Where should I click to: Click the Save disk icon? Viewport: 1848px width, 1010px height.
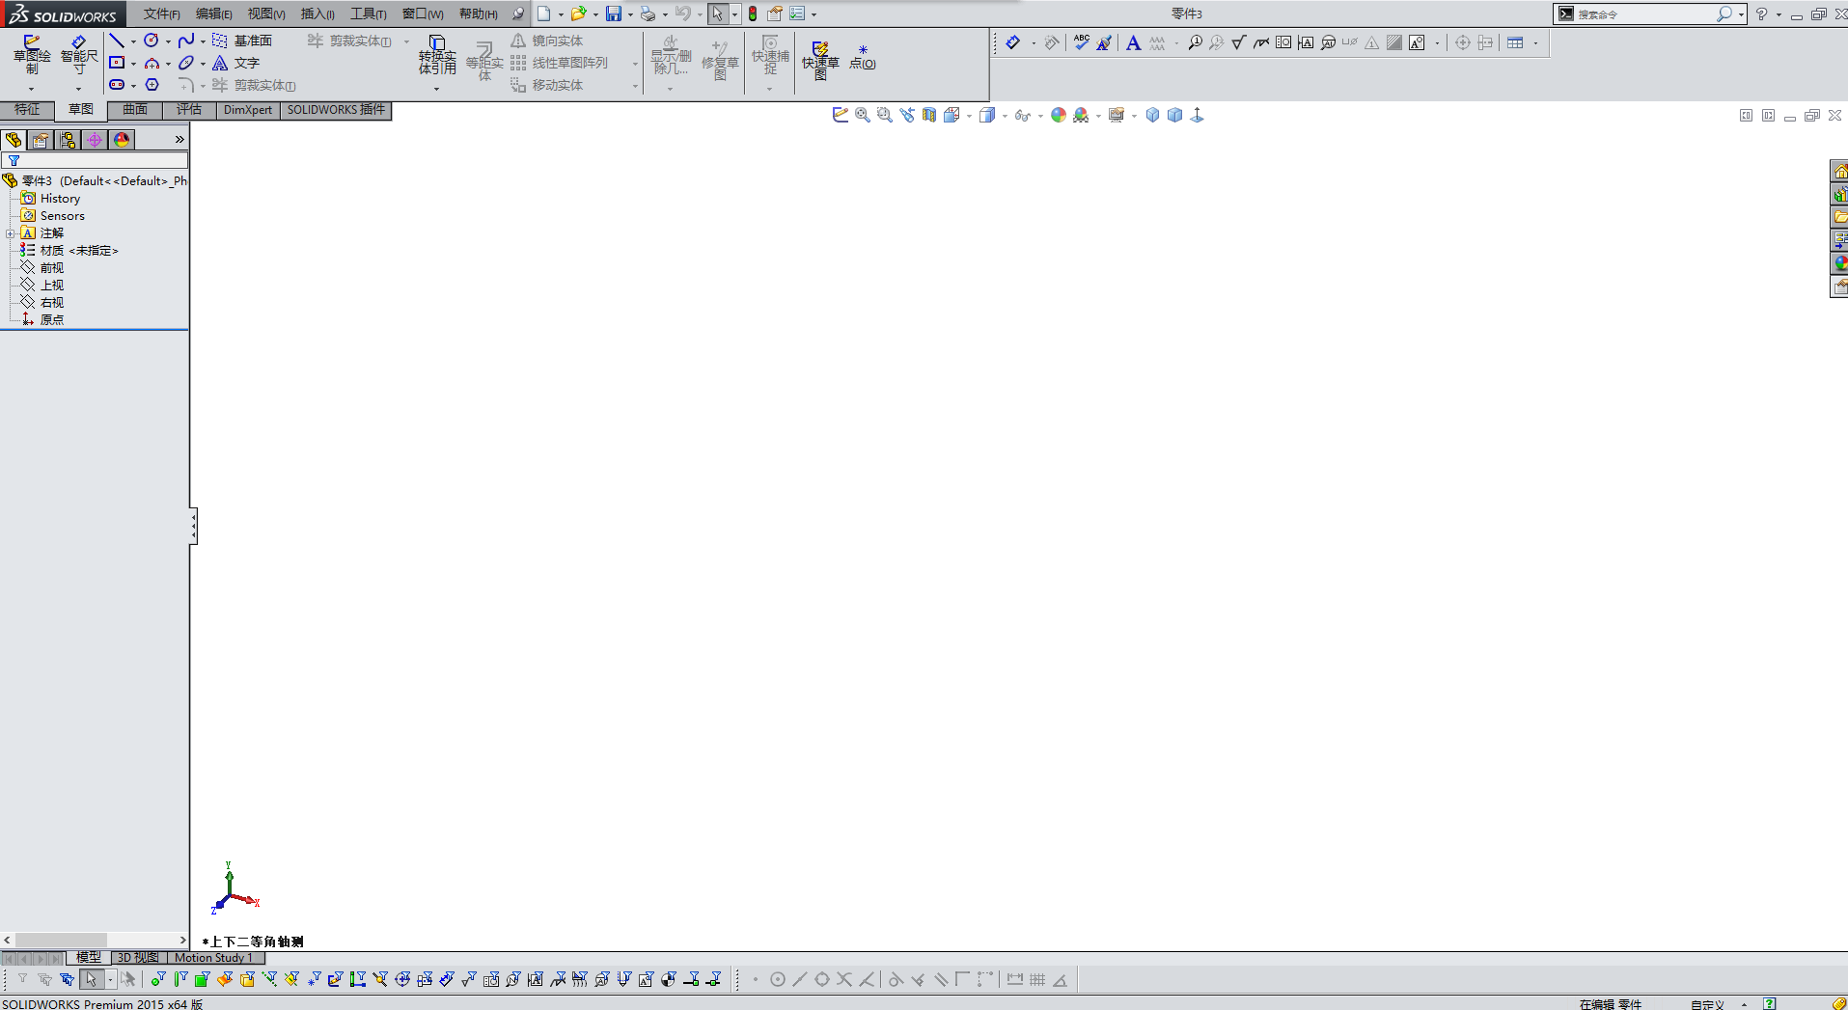tap(614, 14)
